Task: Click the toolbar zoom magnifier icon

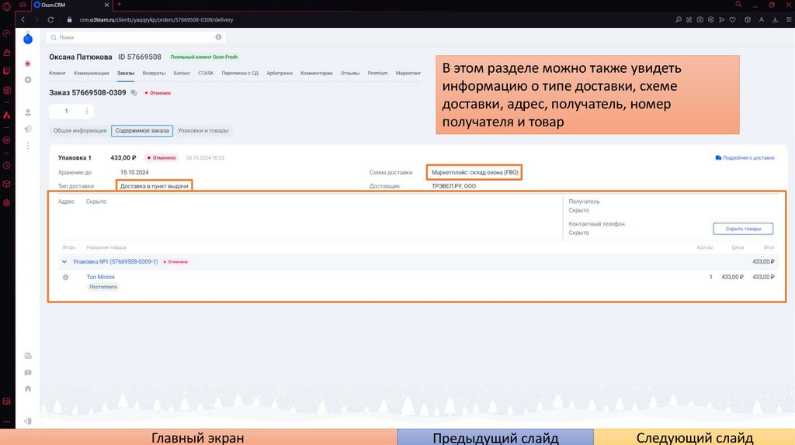Action: point(679,19)
